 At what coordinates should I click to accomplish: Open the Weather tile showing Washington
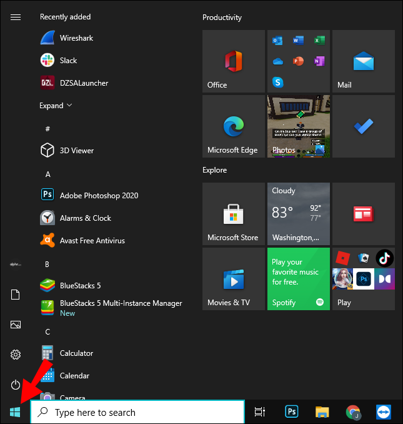click(299, 214)
